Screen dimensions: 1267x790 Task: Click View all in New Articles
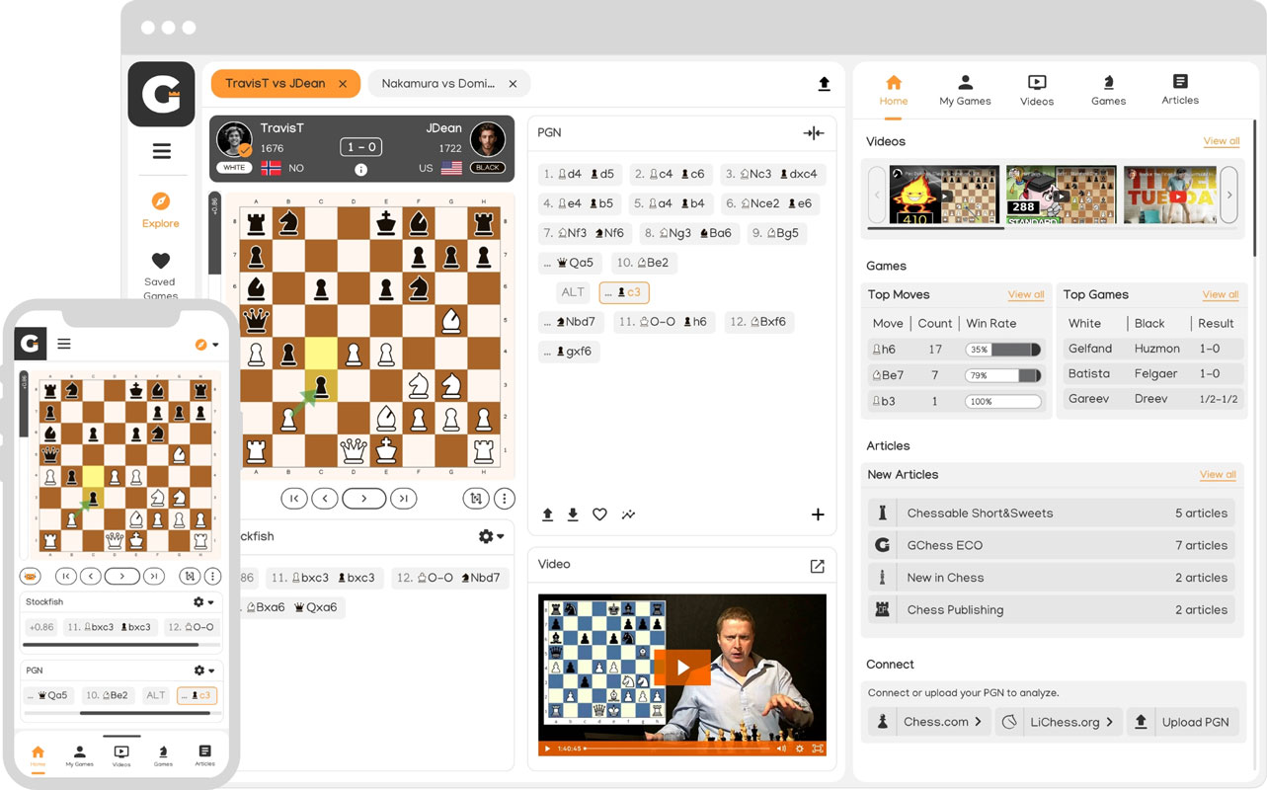coord(1218,474)
